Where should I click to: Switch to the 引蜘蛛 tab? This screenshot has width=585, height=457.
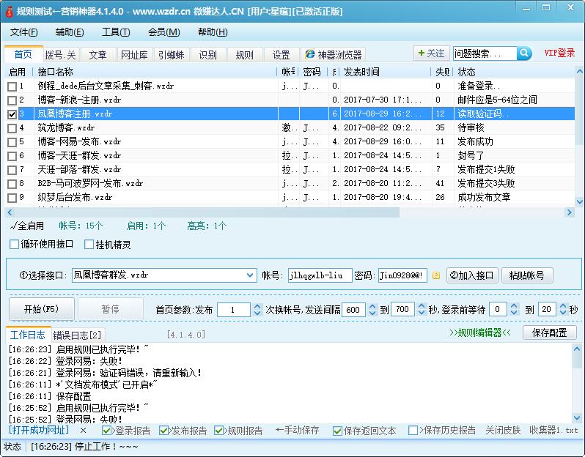point(172,55)
